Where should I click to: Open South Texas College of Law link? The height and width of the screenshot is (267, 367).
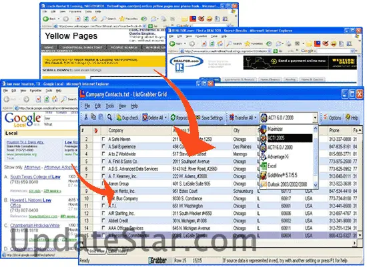[35, 177]
